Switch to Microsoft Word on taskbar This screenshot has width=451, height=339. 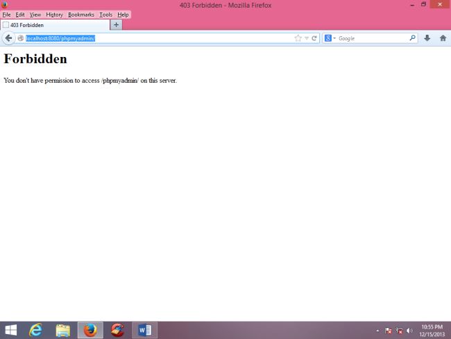click(145, 330)
